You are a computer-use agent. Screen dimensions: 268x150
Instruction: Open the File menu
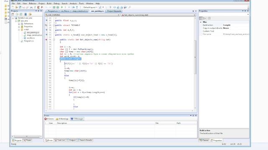(13, 3)
